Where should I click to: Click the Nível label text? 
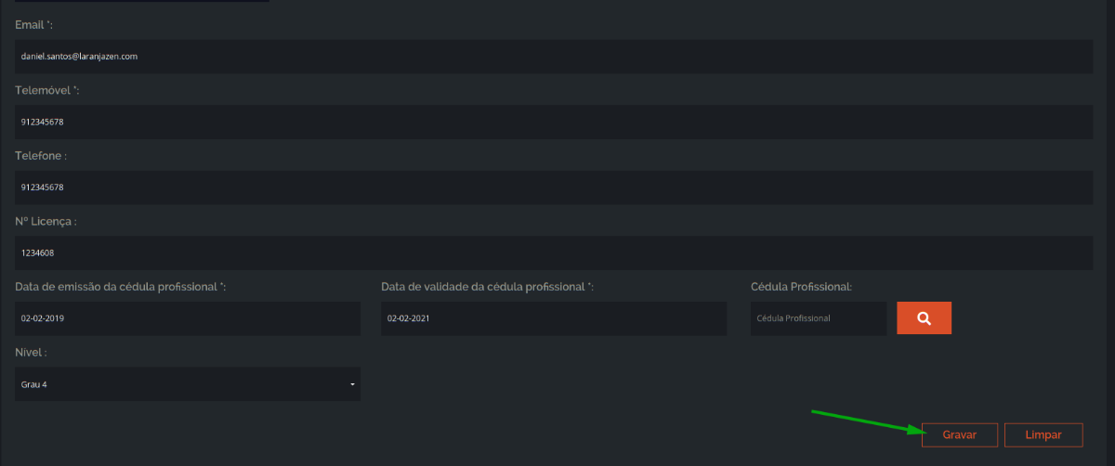click(32, 352)
